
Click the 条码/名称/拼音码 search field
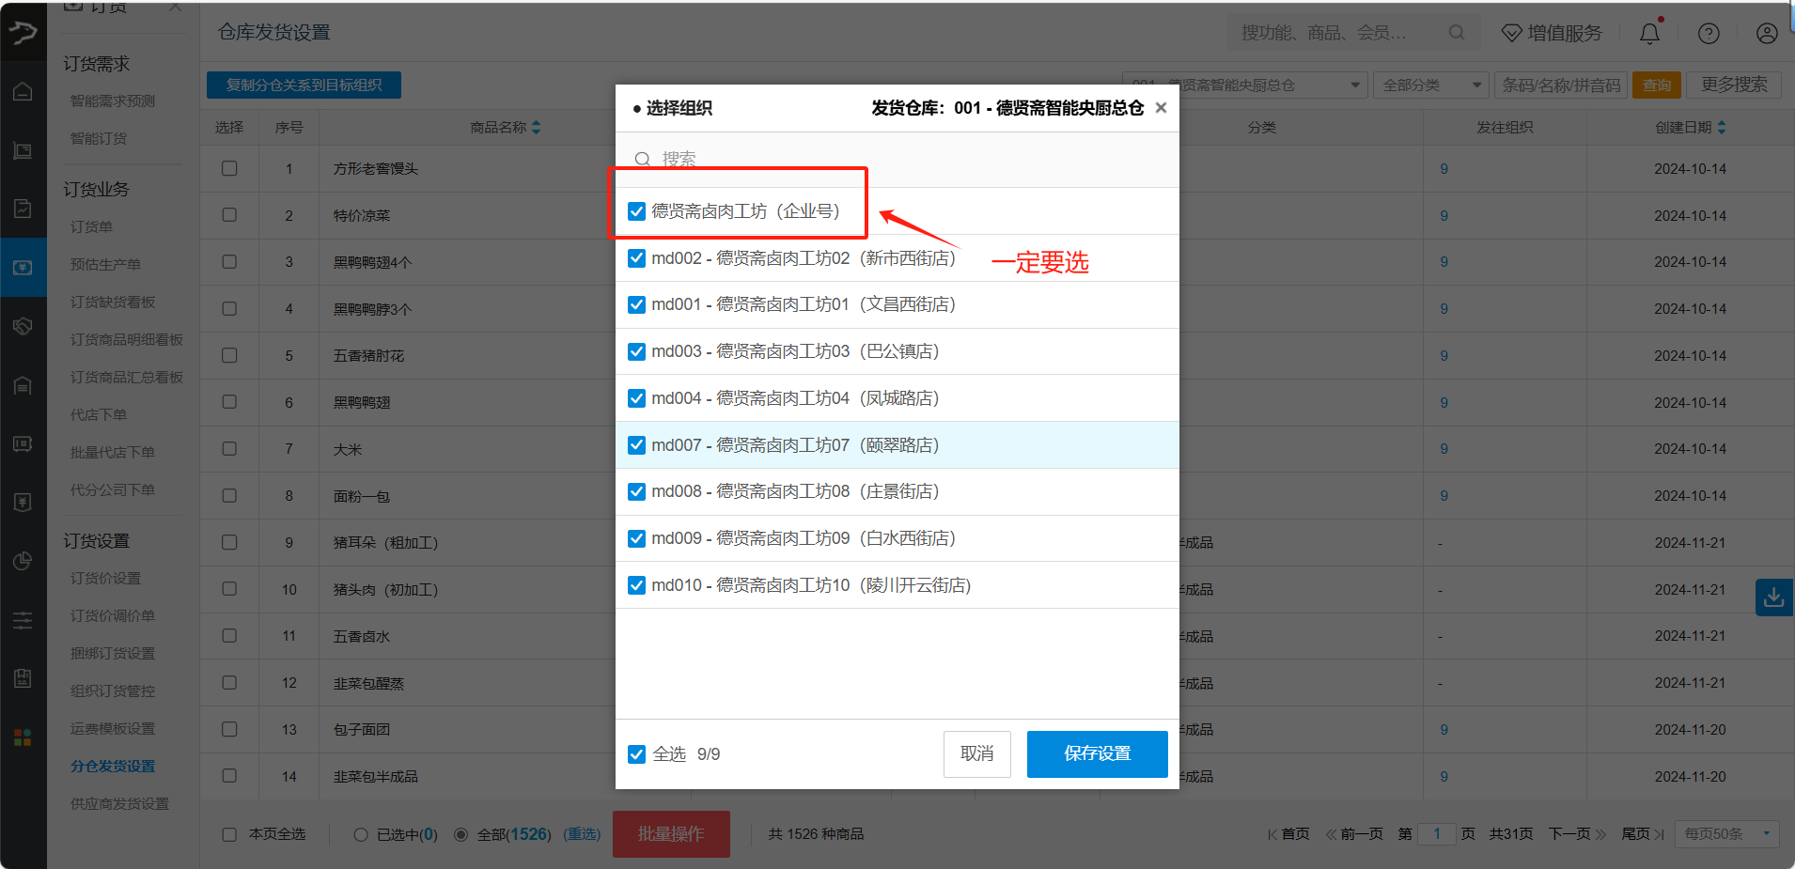pyautogui.click(x=1561, y=85)
